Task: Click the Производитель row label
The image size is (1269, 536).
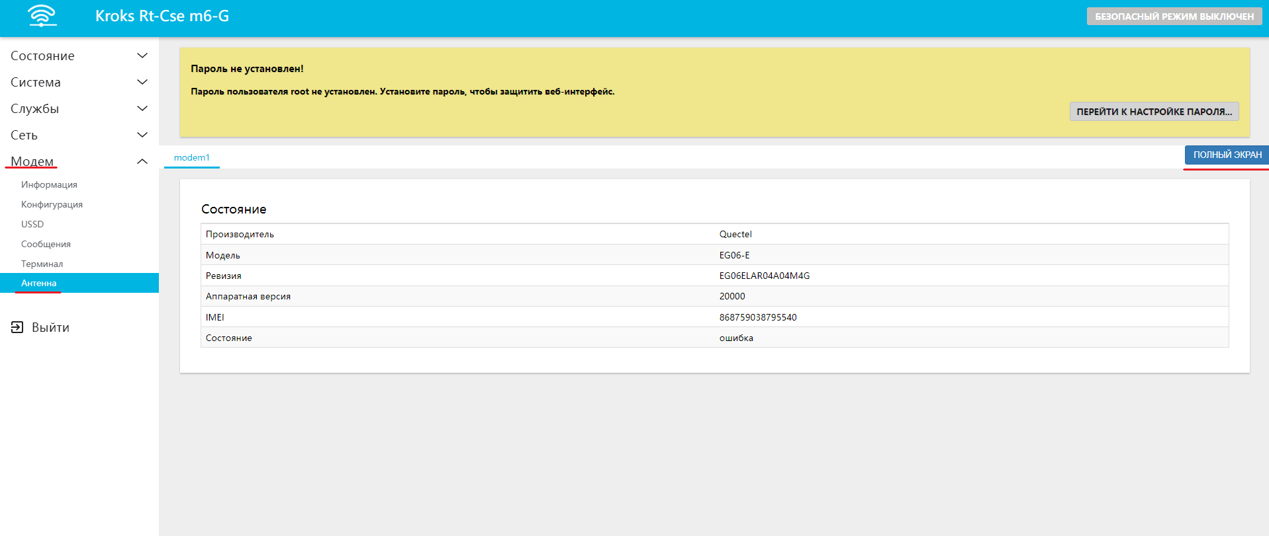Action: coord(240,234)
